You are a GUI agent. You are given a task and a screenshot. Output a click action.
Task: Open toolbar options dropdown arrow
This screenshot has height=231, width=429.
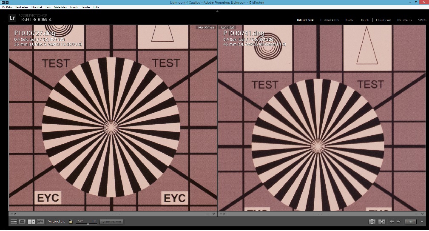click(x=422, y=222)
